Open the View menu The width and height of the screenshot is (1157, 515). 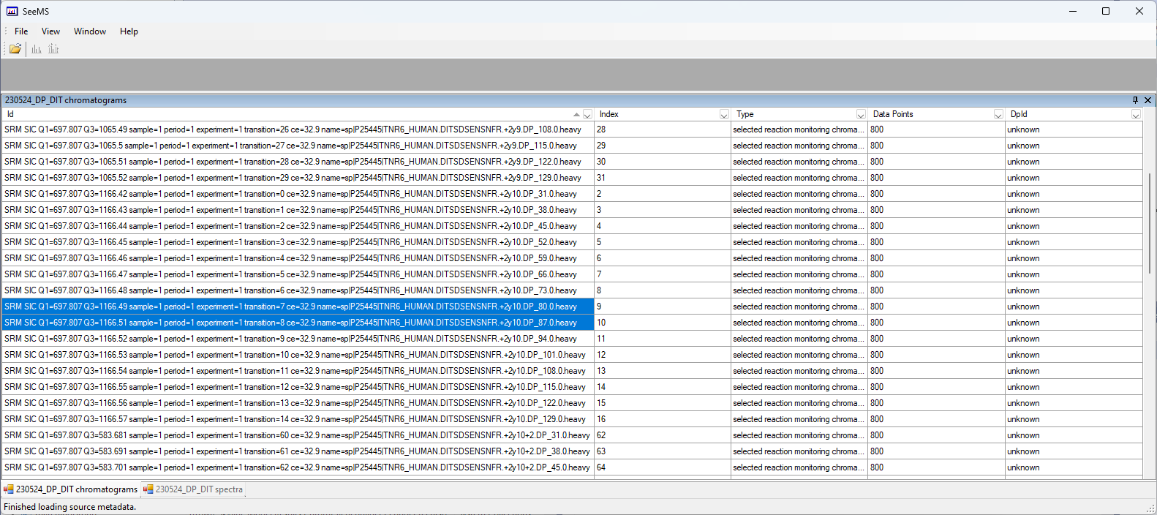50,31
